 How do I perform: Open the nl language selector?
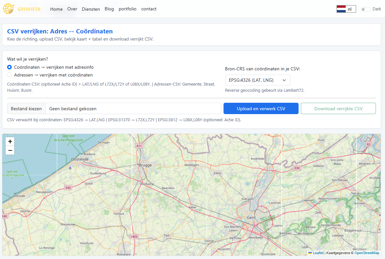tap(346, 9)
